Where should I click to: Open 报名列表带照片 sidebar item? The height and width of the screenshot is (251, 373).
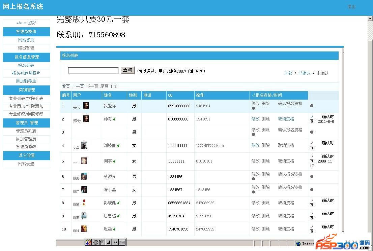click(x=26, y=73)
